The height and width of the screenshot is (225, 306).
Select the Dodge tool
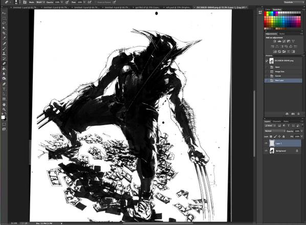[4, 79]
